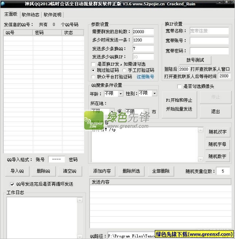Click the 工作日志 scroll-up arrow
Viewport: 235px width, 239px height.
tap(80, 200)
